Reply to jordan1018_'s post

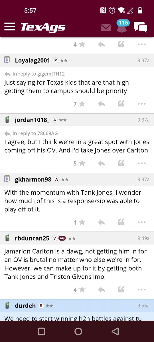point(101,163)
